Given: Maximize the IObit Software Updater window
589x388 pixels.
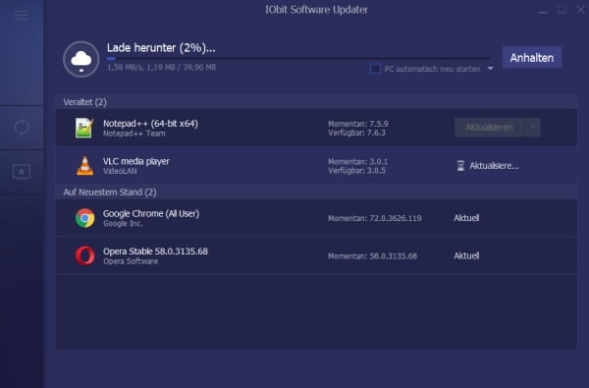Looking at the screenshot, I should (x=562, y=10).
